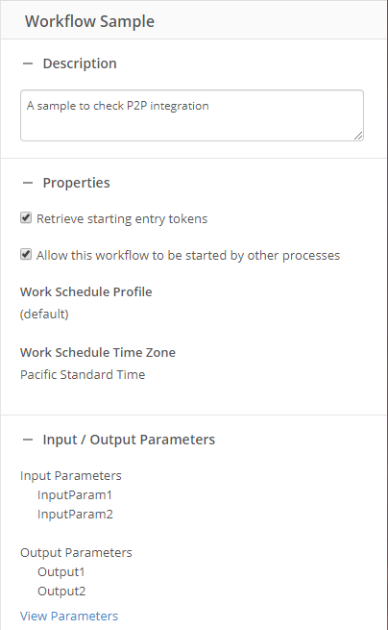Click the textarea resize handle corner
Image resolution: width=388 pixels, height=630 pixels.
[x=358, y=136]
